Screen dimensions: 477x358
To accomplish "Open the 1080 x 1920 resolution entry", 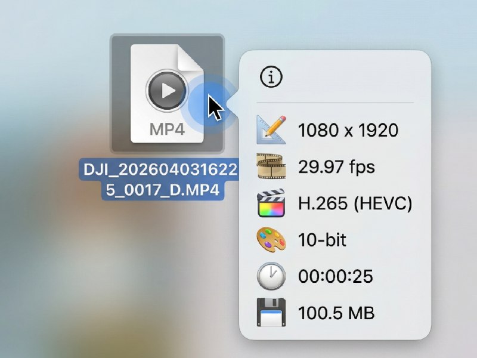I will click(x=349, y=129).
